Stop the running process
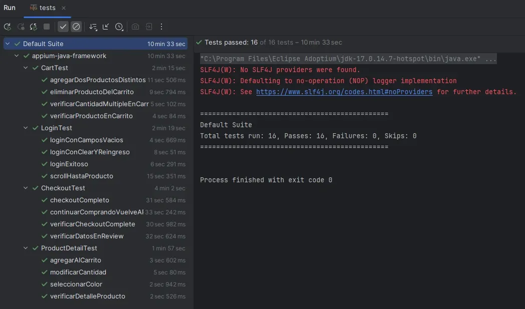The width and height of the screenshot is (525, 309). [x=47, y=27]
